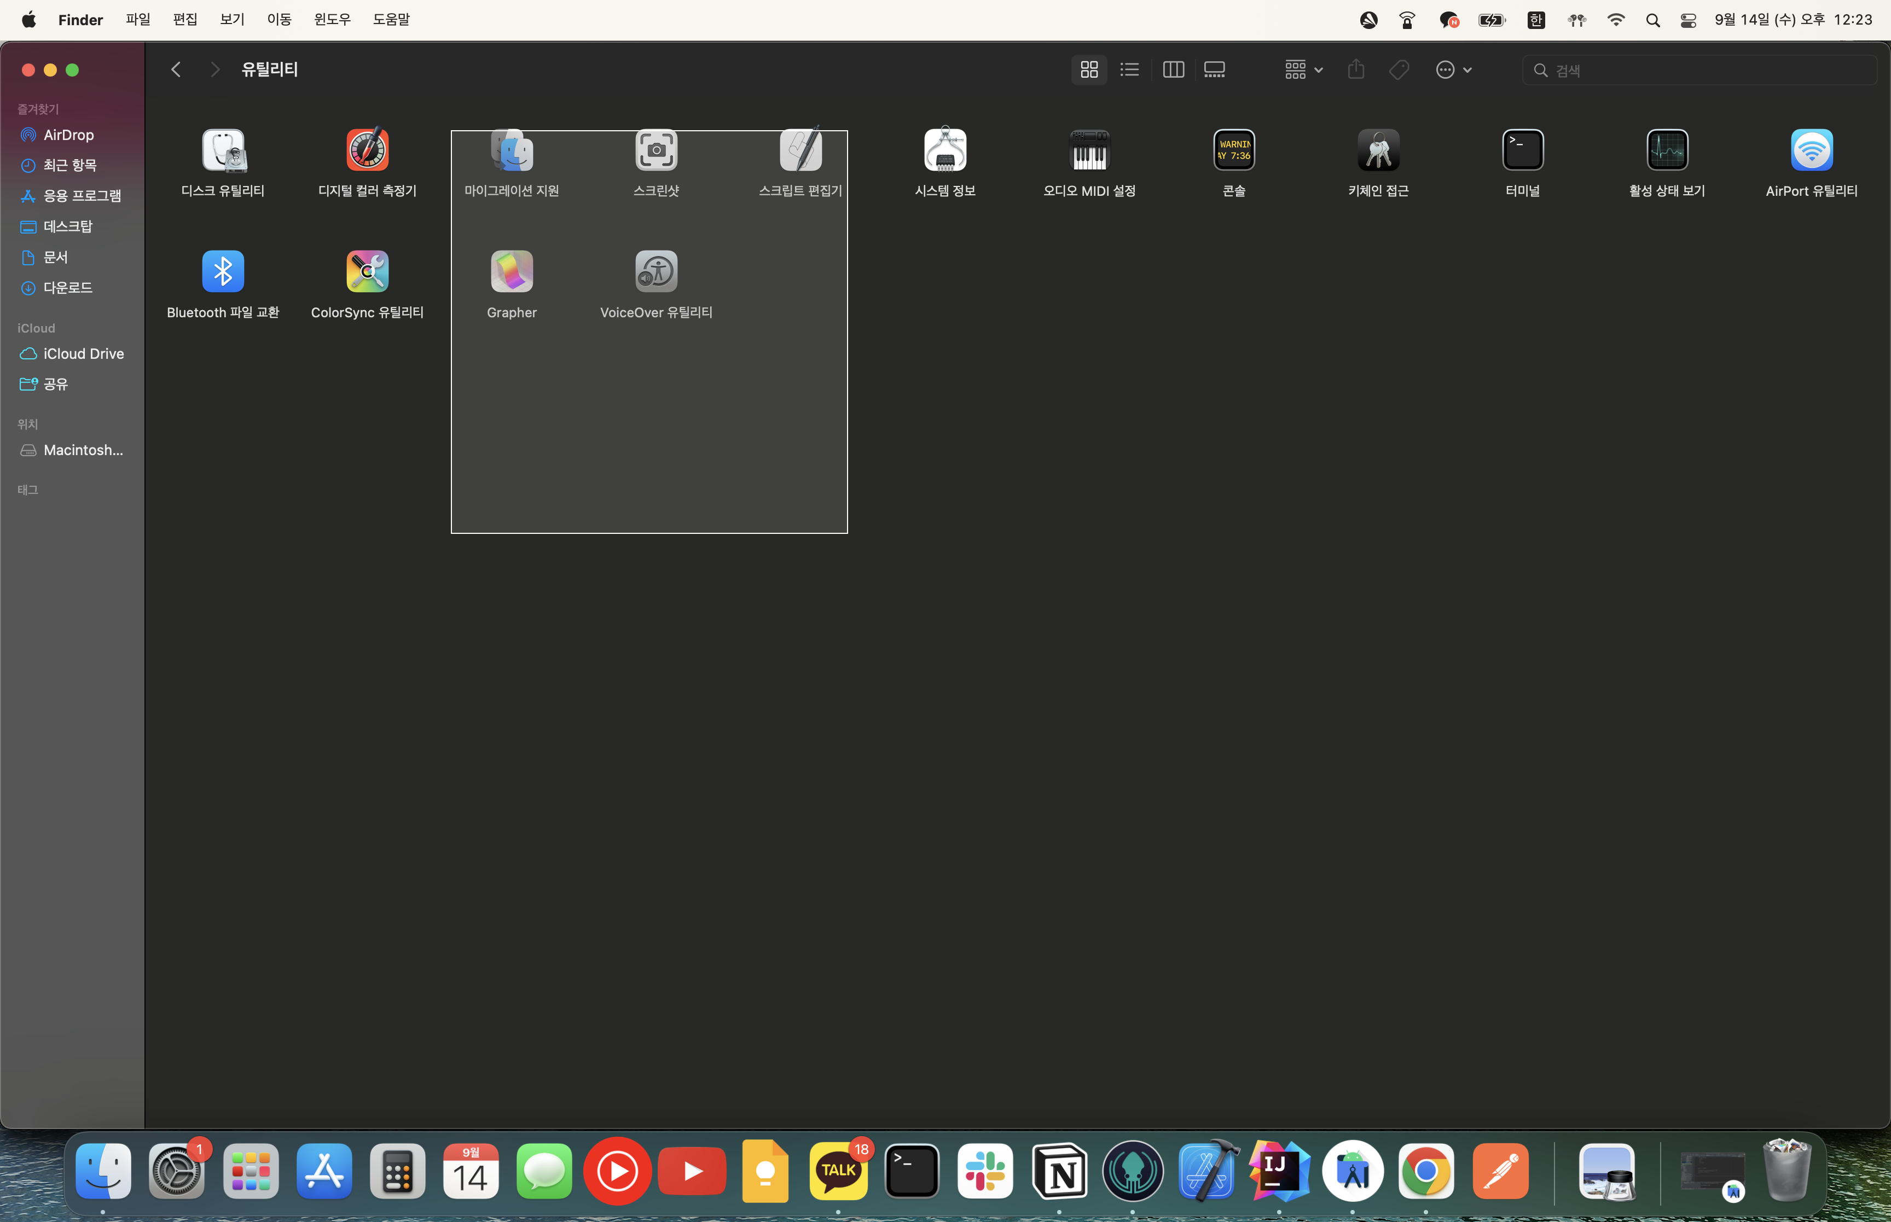Switch to column view in toolbar
Screen dimensions: 1891x1222
coord(1173,70)
